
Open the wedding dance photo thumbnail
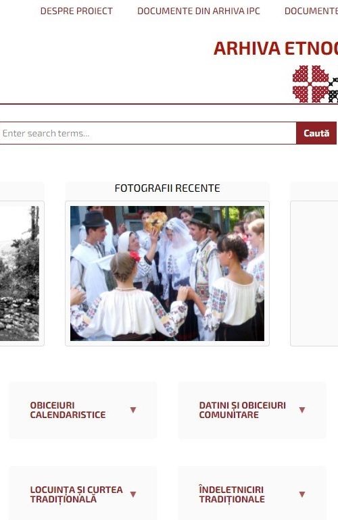pos(168,274)
